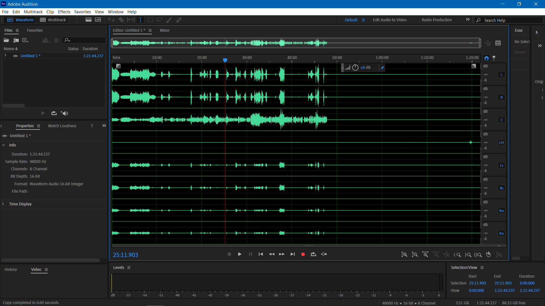Expand the Time Display section
This screenshot has width=545, height=306.
(3, 204)
